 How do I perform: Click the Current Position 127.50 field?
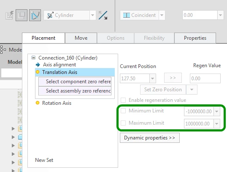135,79
